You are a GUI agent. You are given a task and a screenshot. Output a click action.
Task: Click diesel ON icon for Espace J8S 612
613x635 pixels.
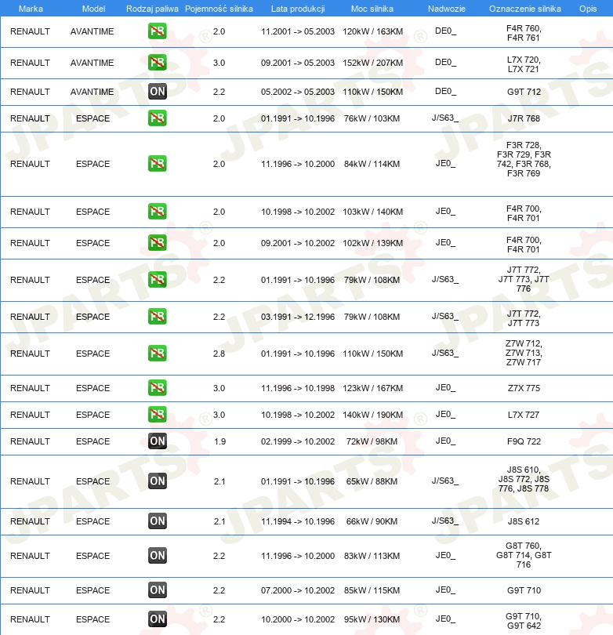tap(157, 521)
